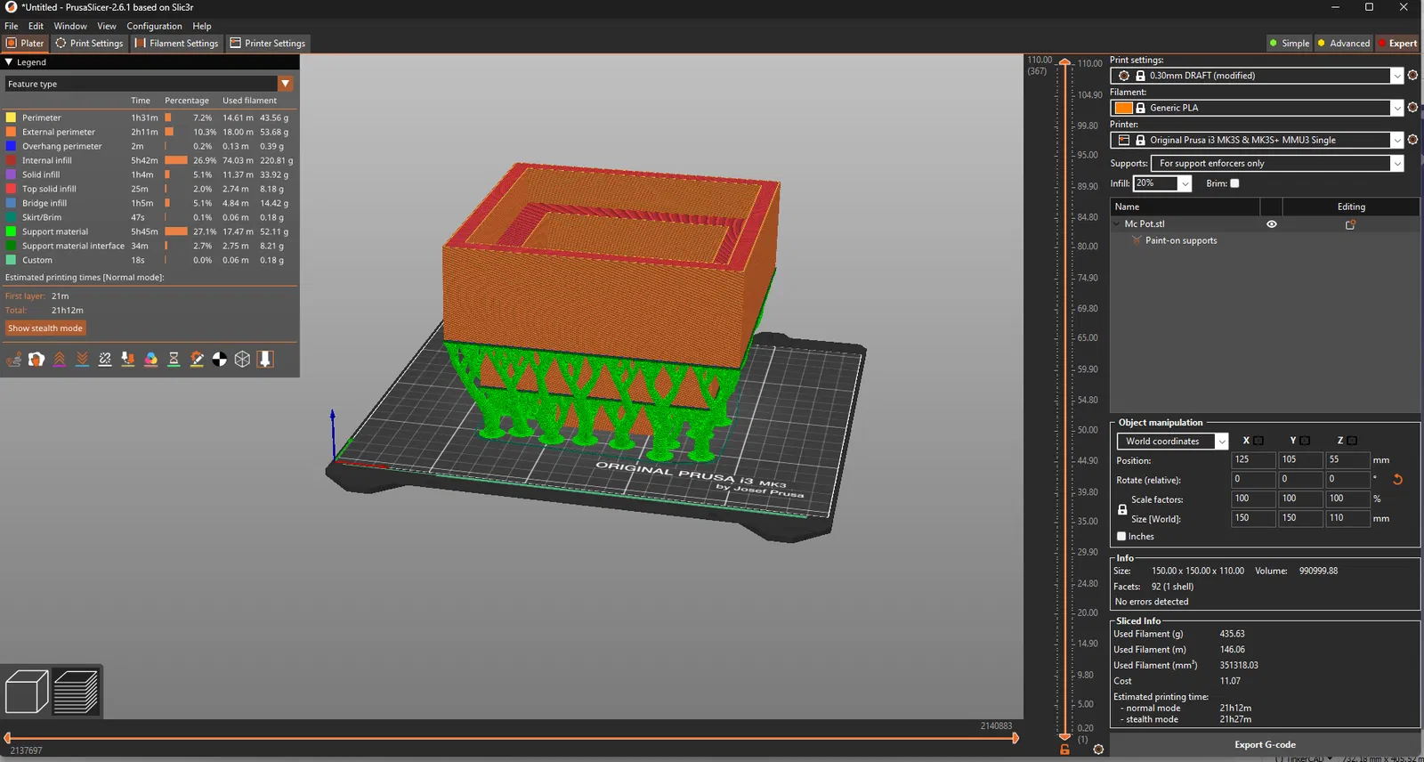Viewport: 1424px width, 762px height.
Task: Switch to Filament Settings tab
Action: [x=176, y=43]
